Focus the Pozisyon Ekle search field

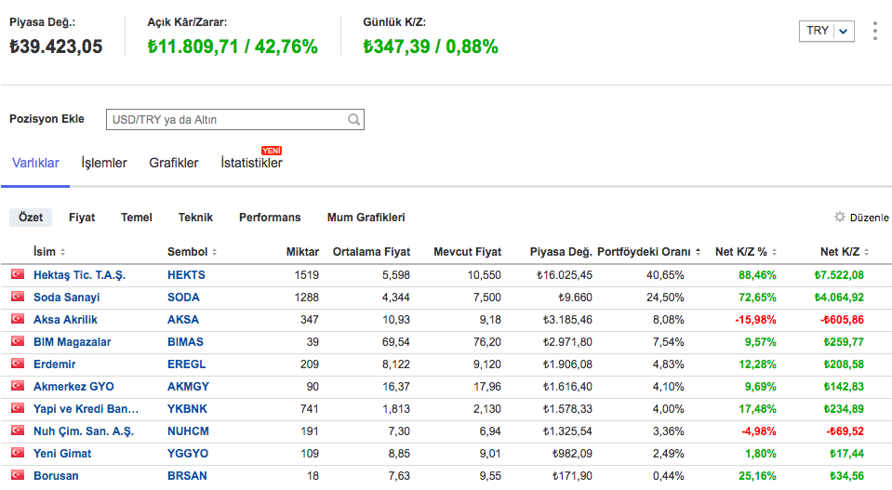coord(226,120)
